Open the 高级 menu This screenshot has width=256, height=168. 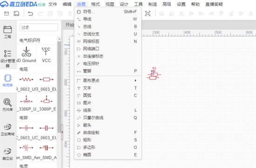(x=167, y=4)
